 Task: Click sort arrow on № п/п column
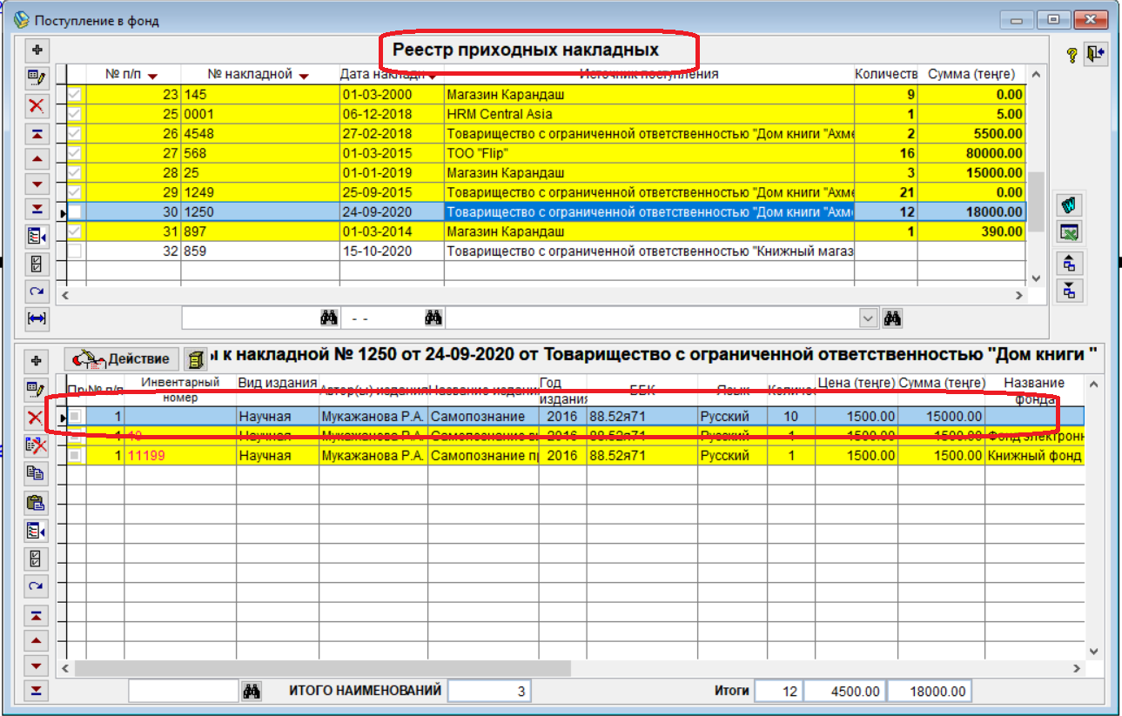coord(153,76)
